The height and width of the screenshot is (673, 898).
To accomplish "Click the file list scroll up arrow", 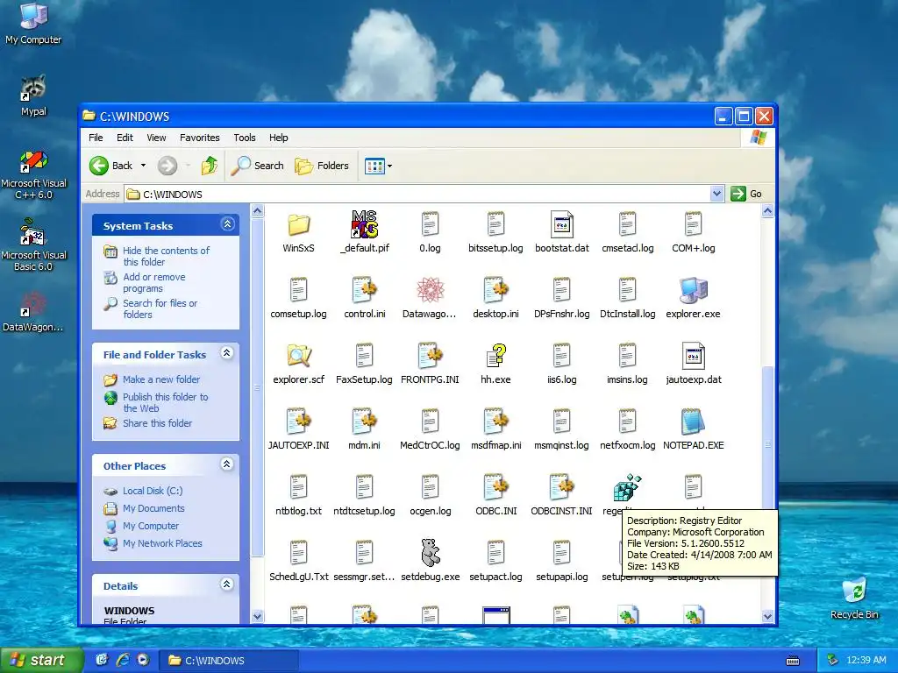I will [767, 211].
